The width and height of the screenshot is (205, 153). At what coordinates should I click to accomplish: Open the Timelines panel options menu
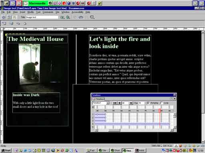point(175,99)
